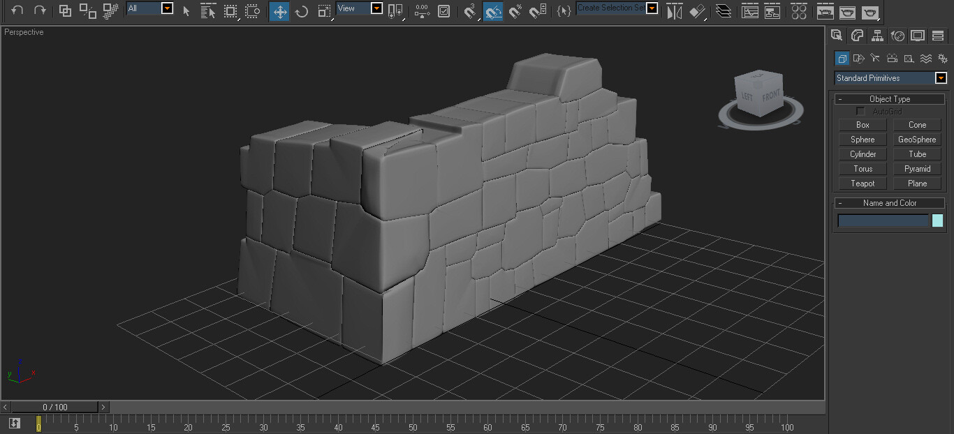Toggle the Window/Crossing selection icon
954x434 pixels.
click(253, 11)
